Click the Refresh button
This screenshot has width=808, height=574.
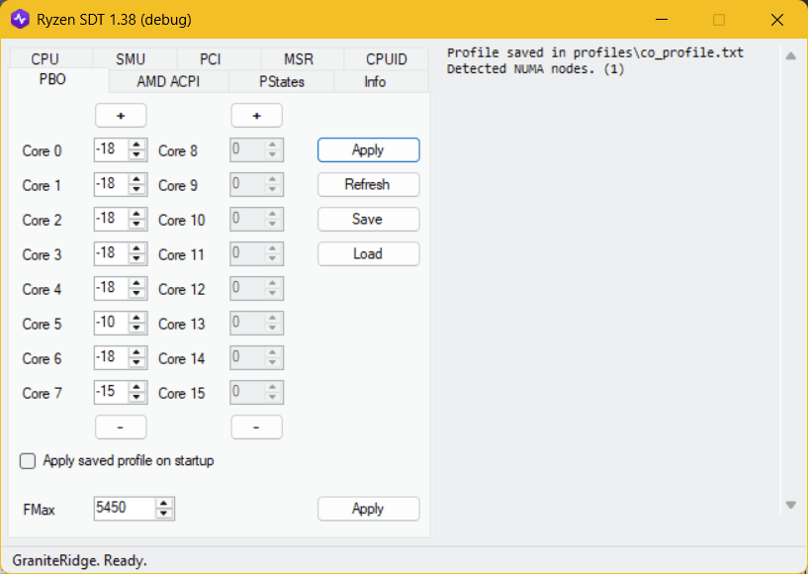tap(369, 185)
